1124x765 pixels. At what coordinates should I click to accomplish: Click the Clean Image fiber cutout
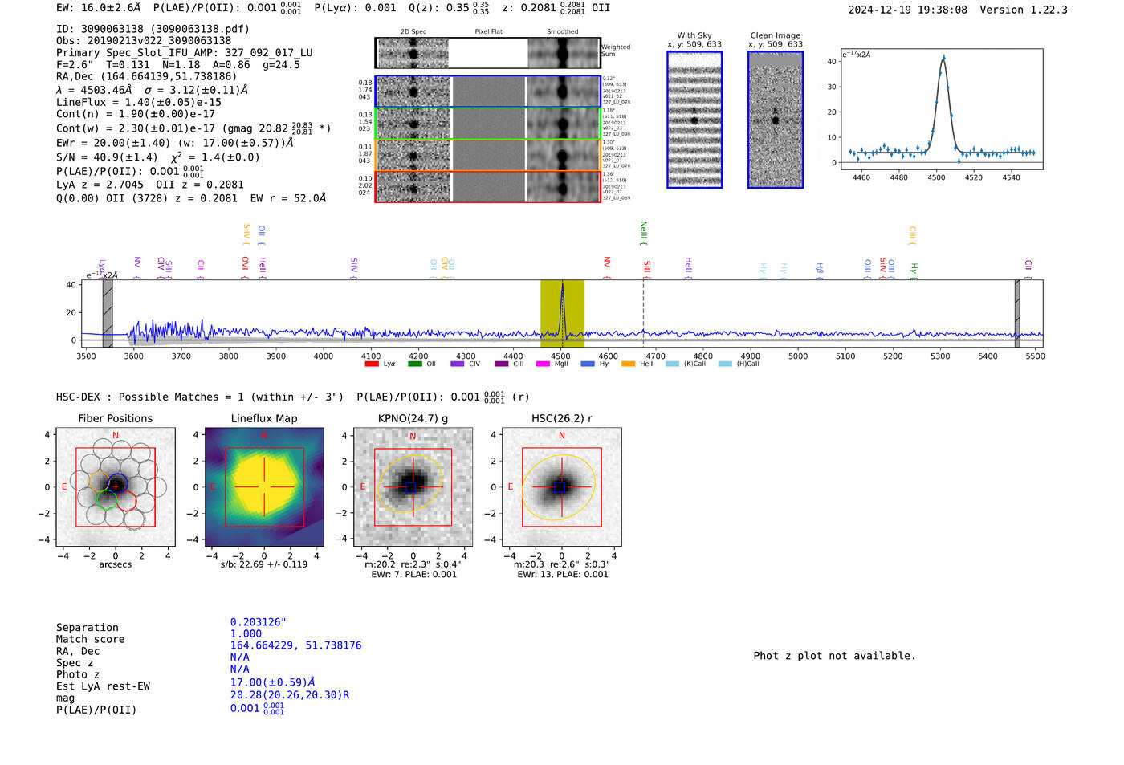click(x=776, y=120)
